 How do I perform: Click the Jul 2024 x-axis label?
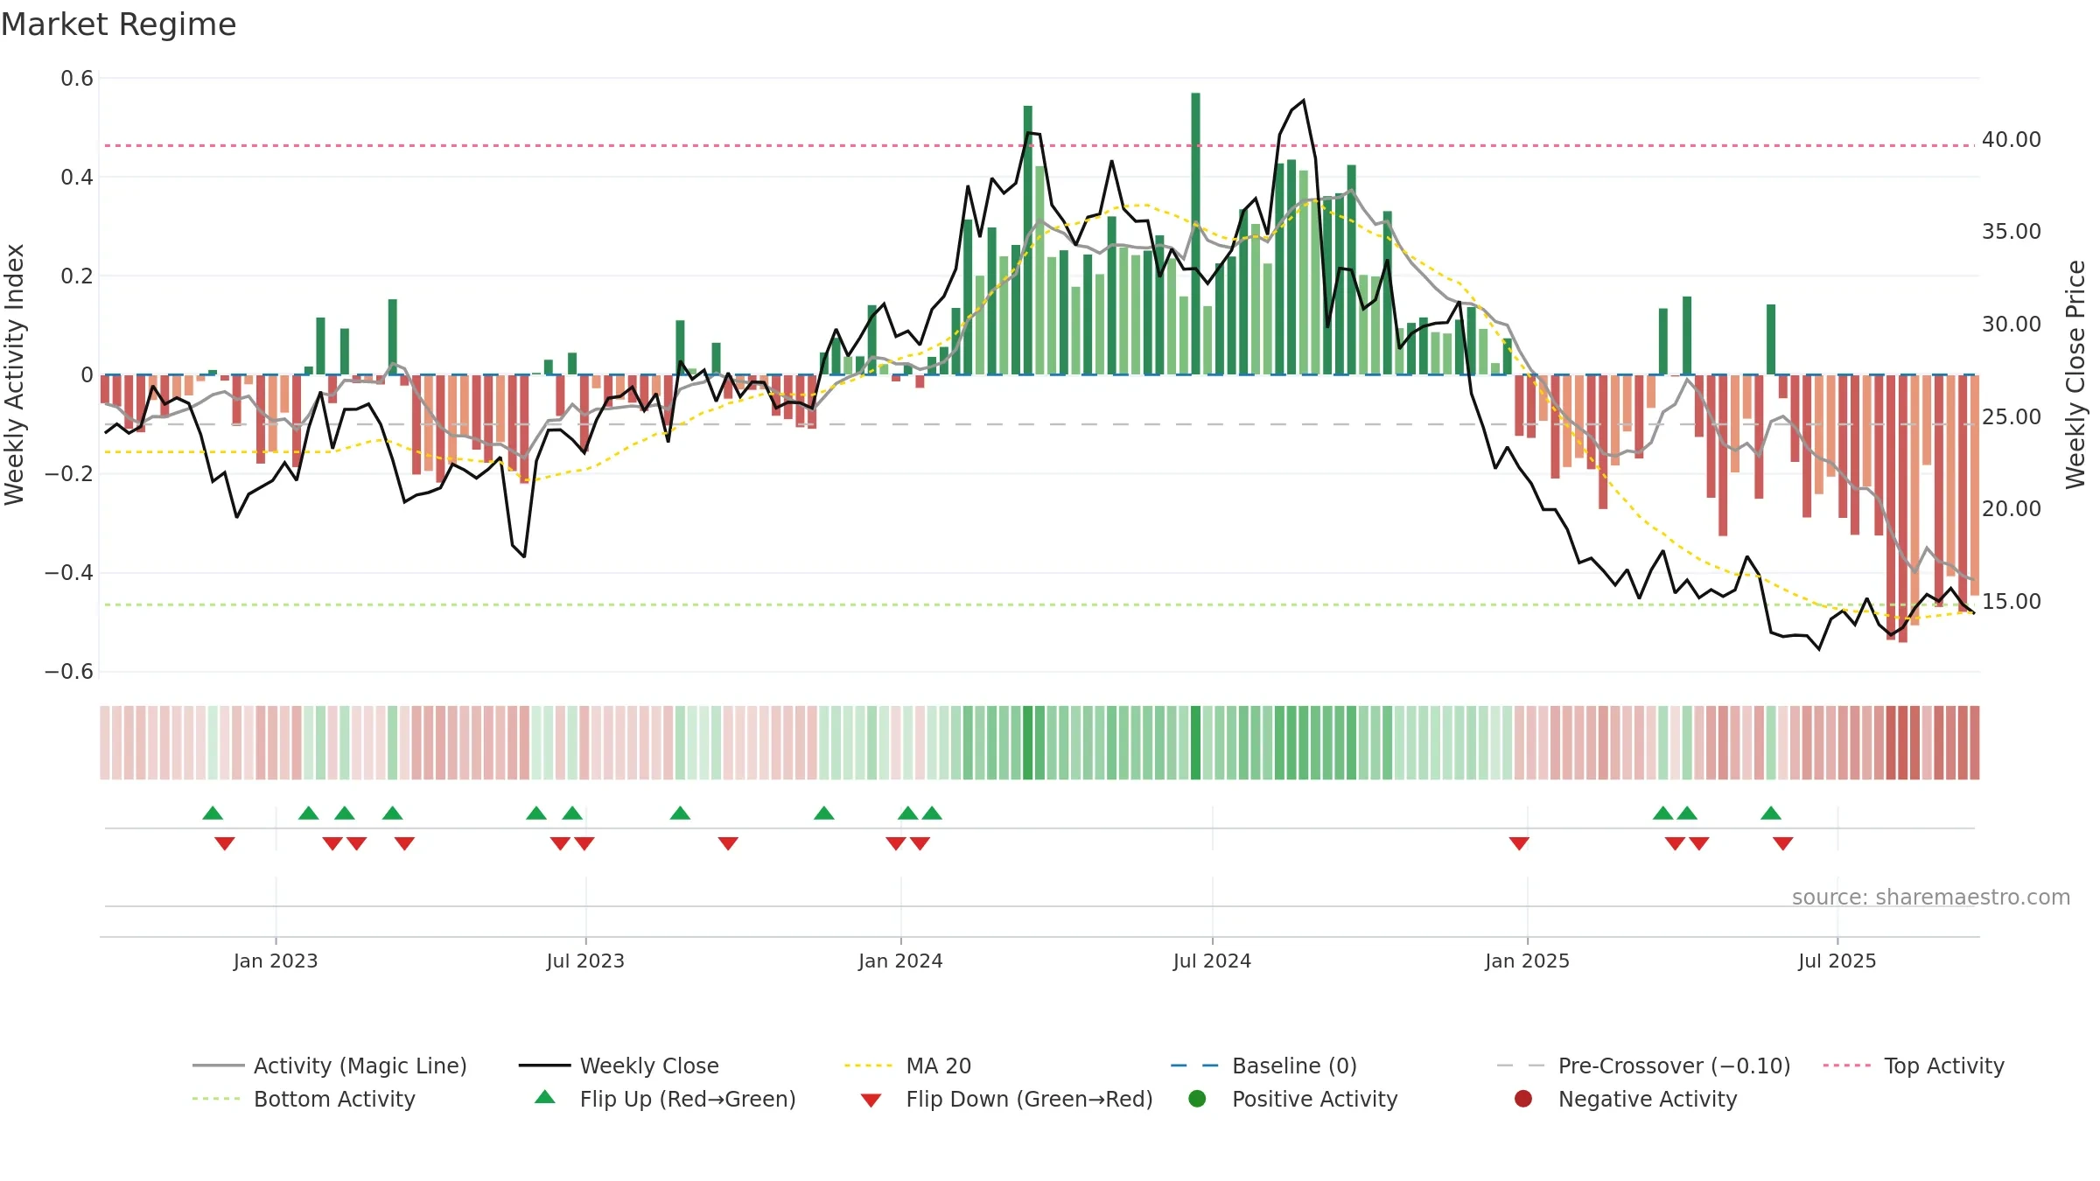(x=1212, y=961)
